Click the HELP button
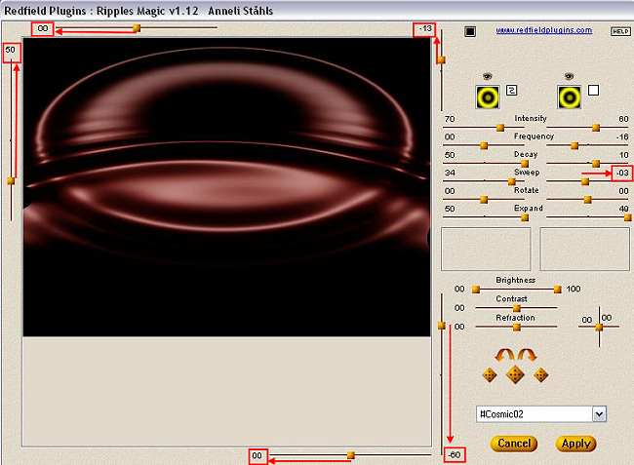This screenshot has height=465, width=634. pyautogui.click(x=620, y=31)
